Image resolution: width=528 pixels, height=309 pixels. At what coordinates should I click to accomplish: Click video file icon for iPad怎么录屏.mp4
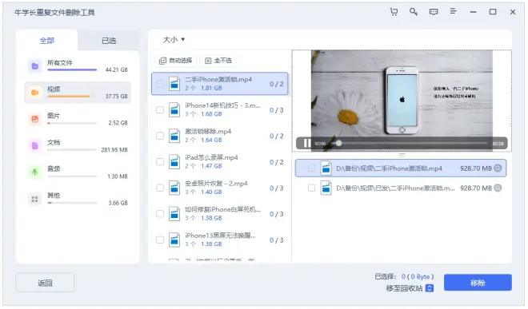click(174, 162)
